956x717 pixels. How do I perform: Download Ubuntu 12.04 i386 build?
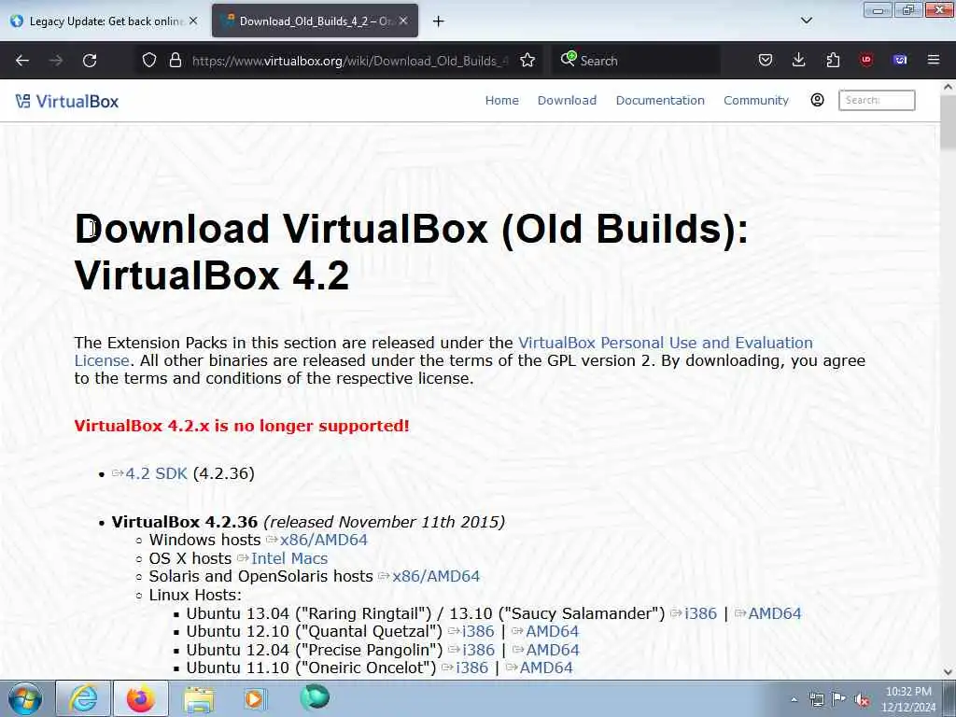[x=478, y=650]
